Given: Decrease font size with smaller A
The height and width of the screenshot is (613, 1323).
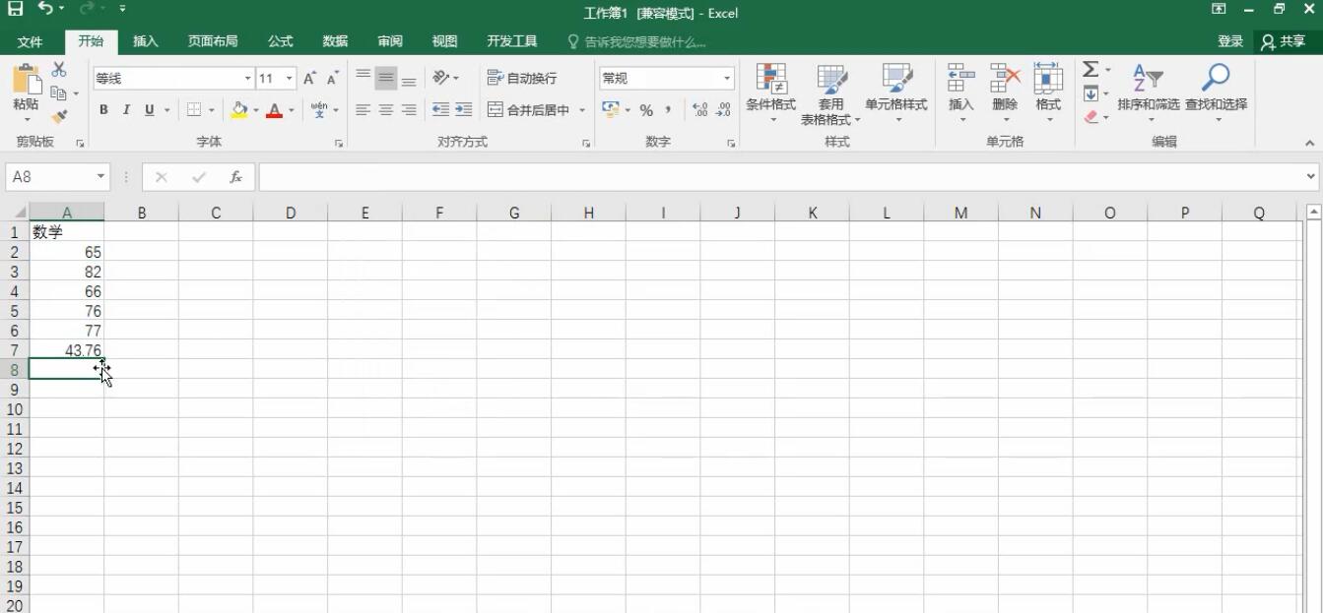Looking at the screenshot, I should [x=333, y=78].
